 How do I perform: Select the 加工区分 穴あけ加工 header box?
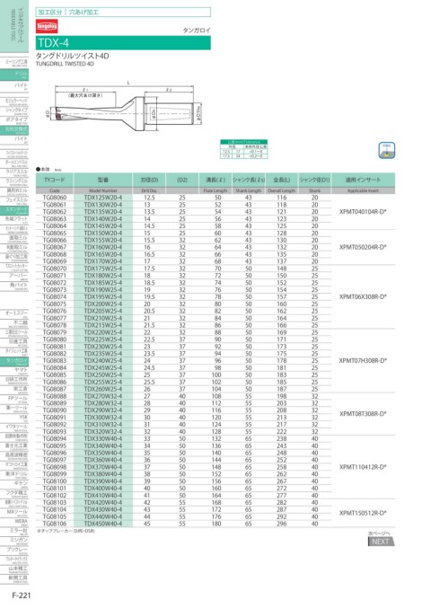(x=123, y=12)
